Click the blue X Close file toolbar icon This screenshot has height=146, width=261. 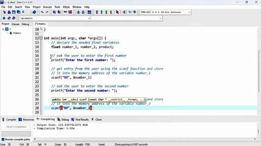[23, 12]
